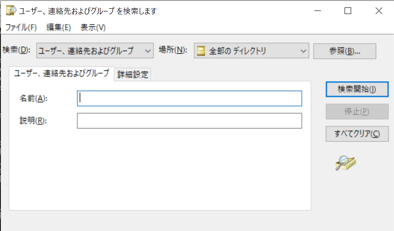
Task: Minimize the search window
Action: click(317, 11)
